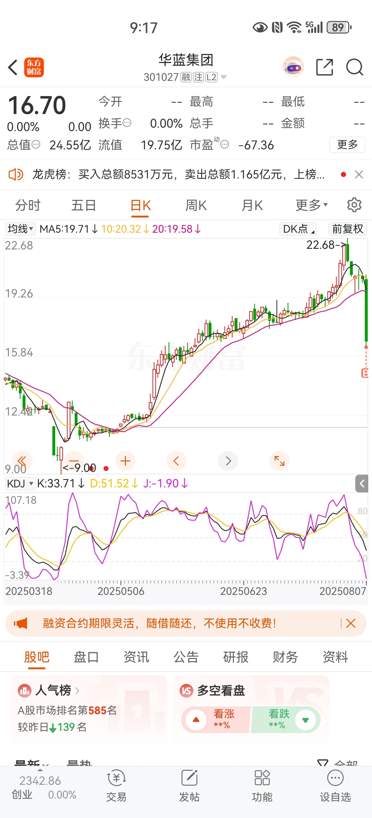Viewport: 372px width, 818px height.
Task: Open the 东方财富 logo icon
Action: (34, 67)
